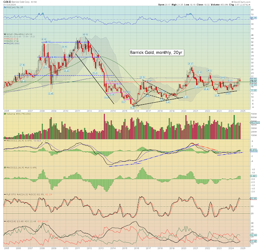Click the Volume label in the header row
Viewport: 260px width, 250px height.
tap(215, 4)
